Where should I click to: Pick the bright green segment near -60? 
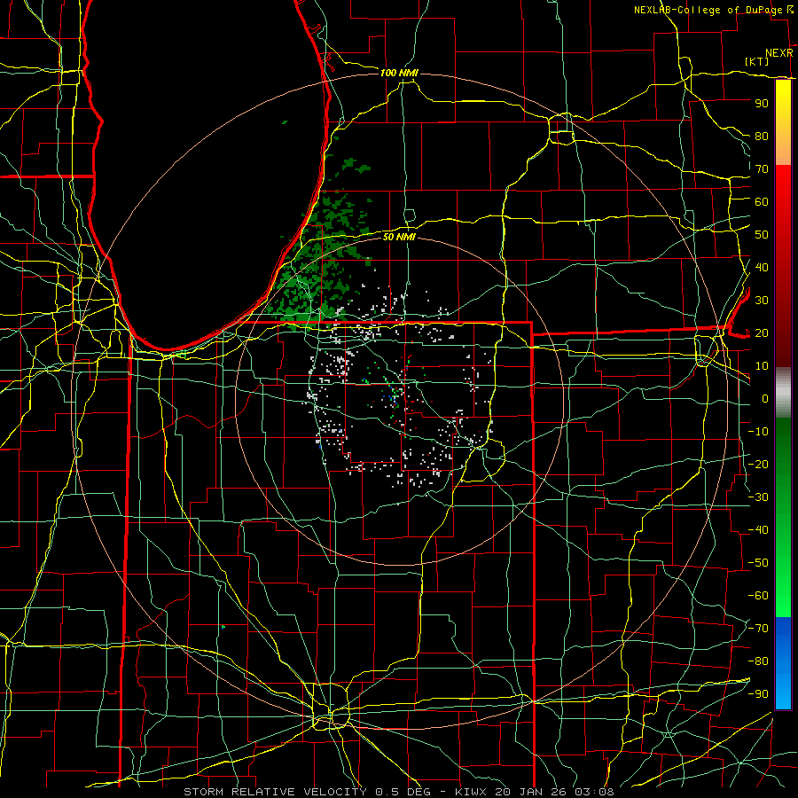(783, 596)
